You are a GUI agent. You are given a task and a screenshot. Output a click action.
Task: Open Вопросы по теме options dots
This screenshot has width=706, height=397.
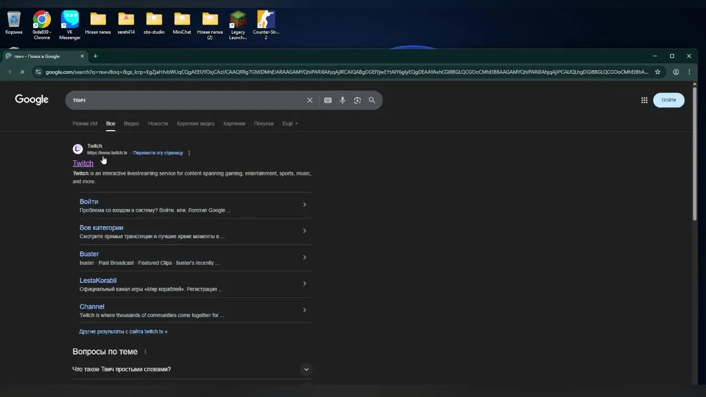pyautogui.click(x=146, y=352)
